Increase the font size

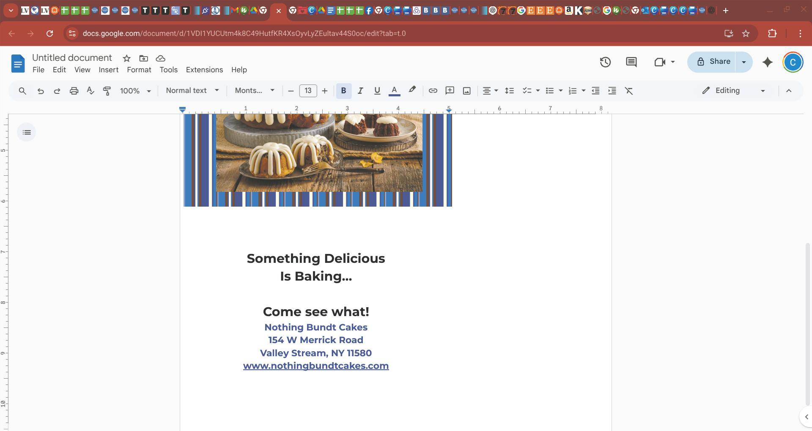(325, 91)
